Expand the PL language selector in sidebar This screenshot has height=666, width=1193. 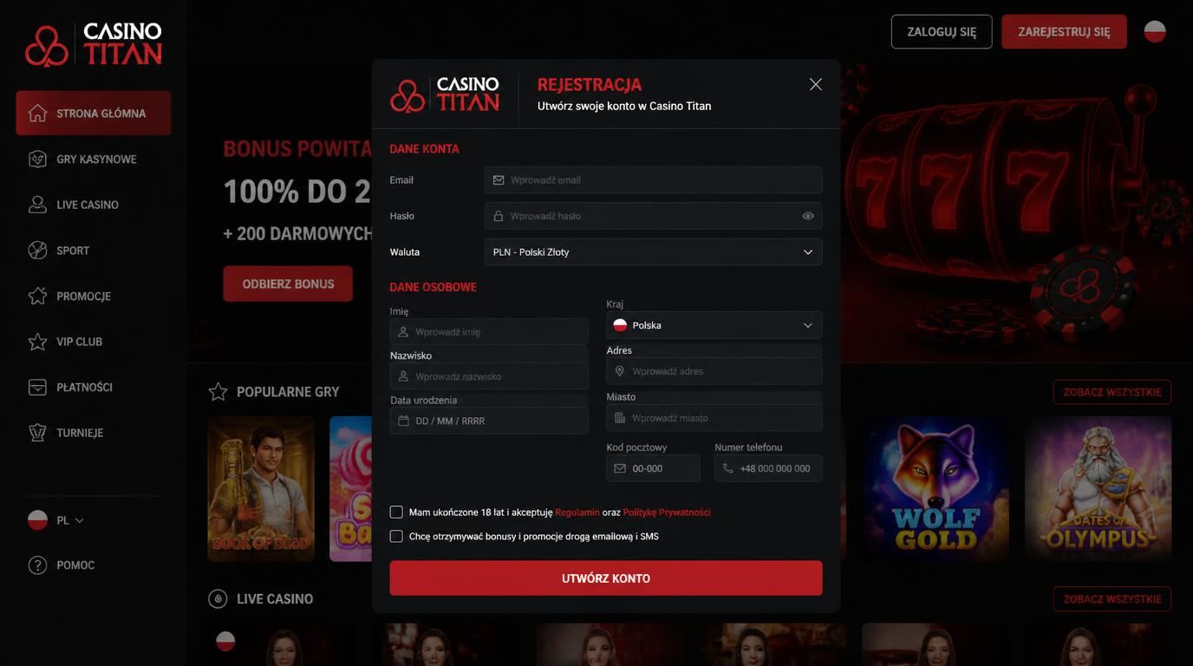[56, 520]
